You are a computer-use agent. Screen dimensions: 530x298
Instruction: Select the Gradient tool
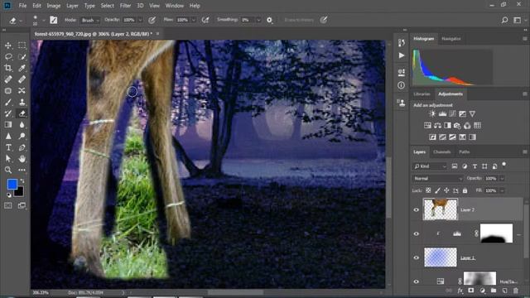point(8,125)
